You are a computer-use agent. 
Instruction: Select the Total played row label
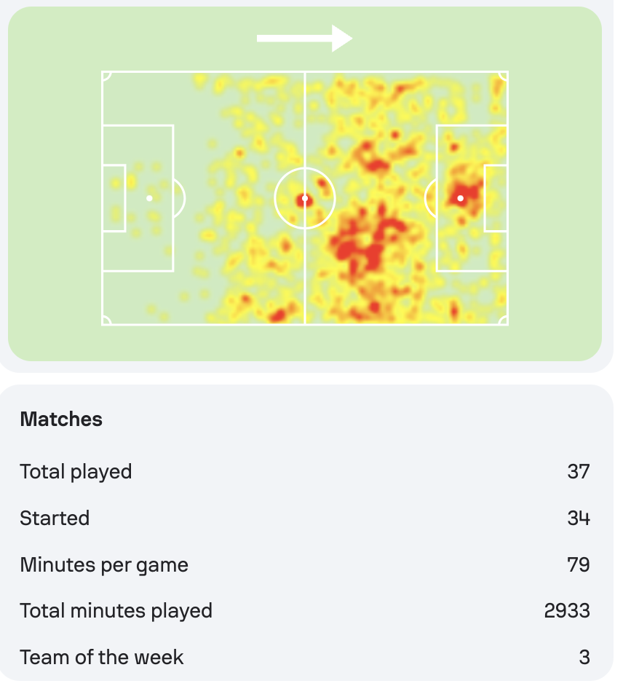point(76,472)
